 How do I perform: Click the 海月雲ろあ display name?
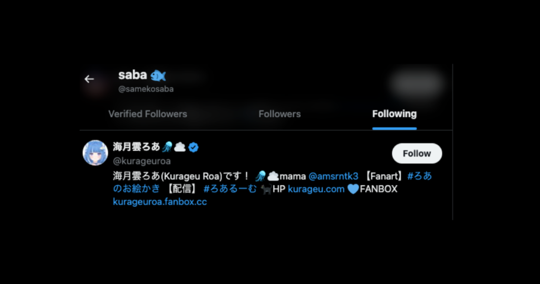click(x=137, y=147)
